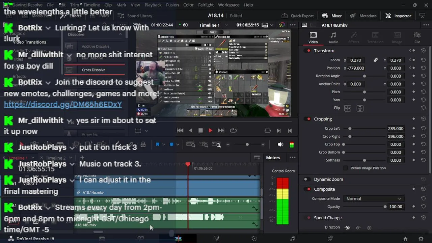Image resolution: width=432 pixels, height=243 pixels.
Task: Reset the Transform section
Action: tap(423, 51)
